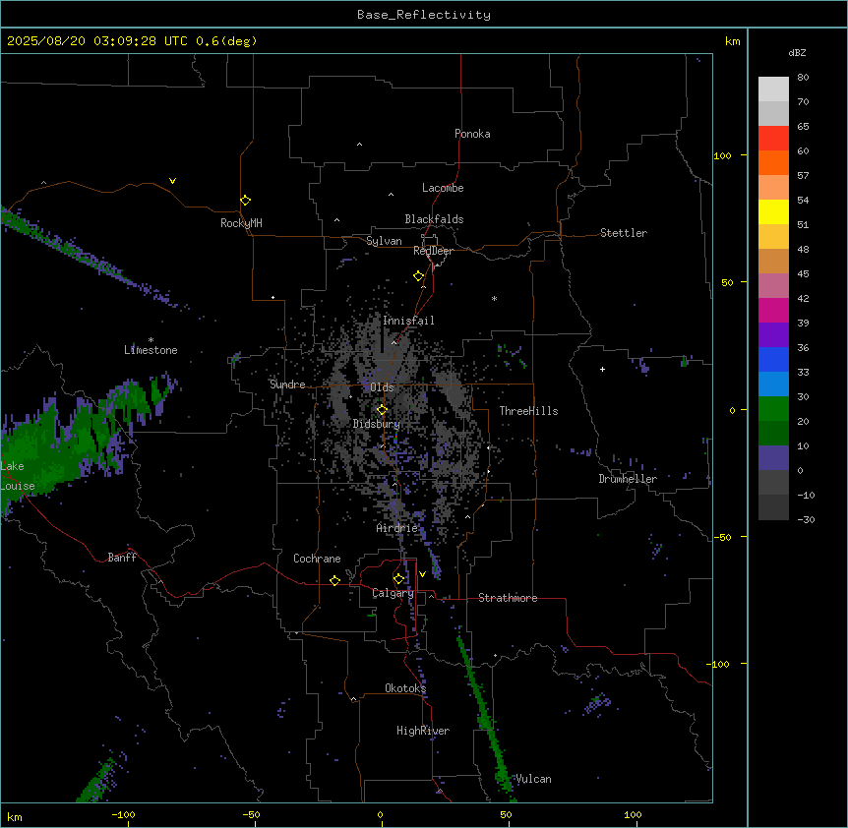This screenshot has width=848, height=828.
Task: Click the HighRiver town label
Action: click(x=423, y=731)
